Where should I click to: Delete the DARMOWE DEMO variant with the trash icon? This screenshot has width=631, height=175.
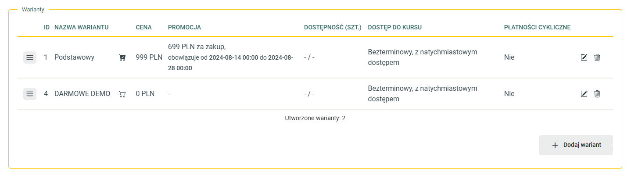tap(597, 94)
